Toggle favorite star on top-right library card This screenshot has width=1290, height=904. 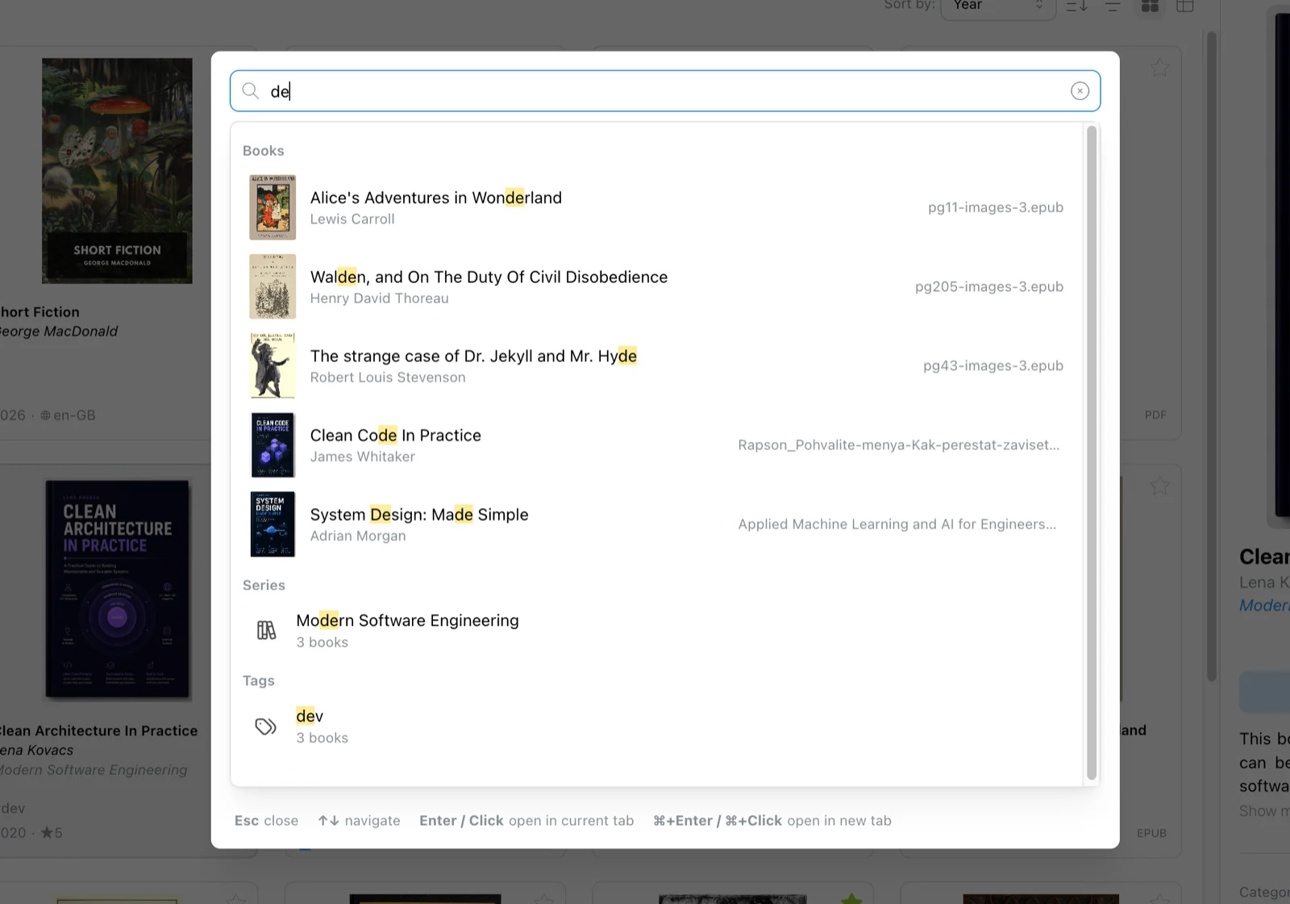(1159, 68)
